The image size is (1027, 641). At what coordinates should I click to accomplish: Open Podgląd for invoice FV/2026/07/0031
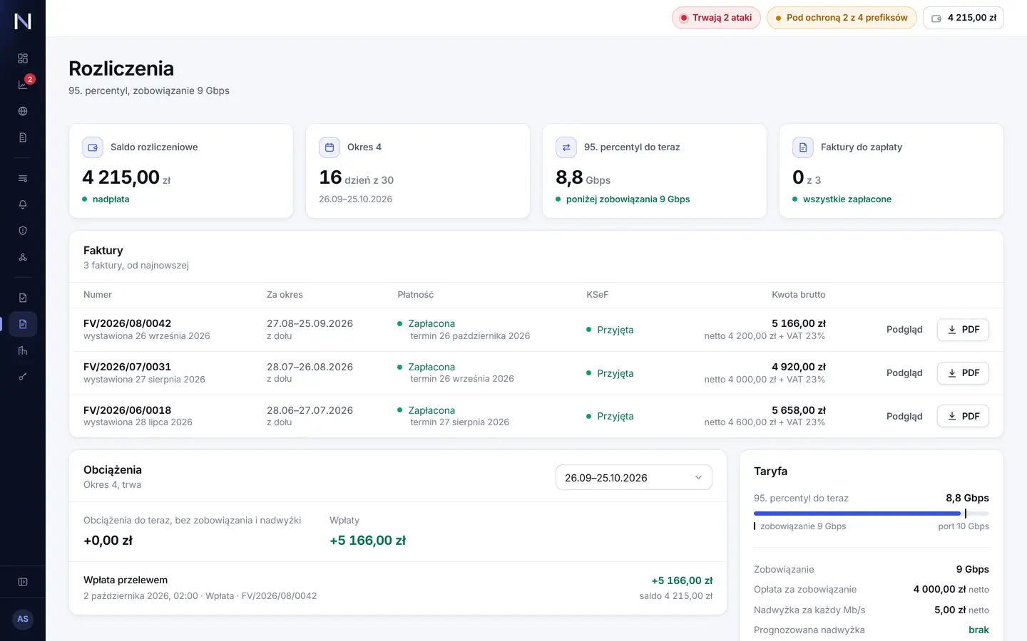click(904, 373)
